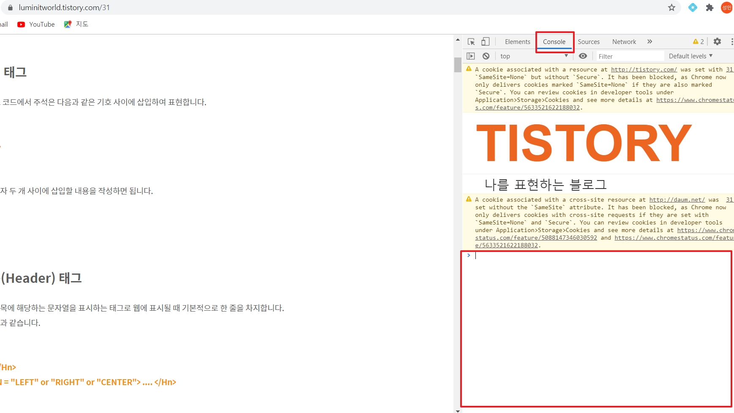The width and height of the screenshot is (734, 413).
Task: Click the page scrollbar thumb
Action: click(458, 65)
